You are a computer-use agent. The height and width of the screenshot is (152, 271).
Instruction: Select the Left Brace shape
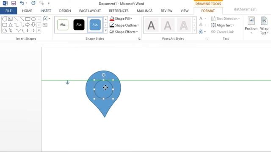pos(28,30)
